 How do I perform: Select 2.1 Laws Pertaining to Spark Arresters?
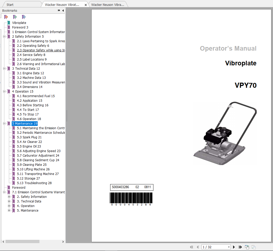[41, 41]
